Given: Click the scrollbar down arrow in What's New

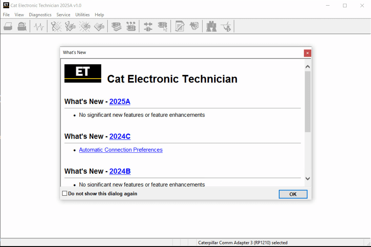Looking at the screenshot, I should [x=307, y=179].
